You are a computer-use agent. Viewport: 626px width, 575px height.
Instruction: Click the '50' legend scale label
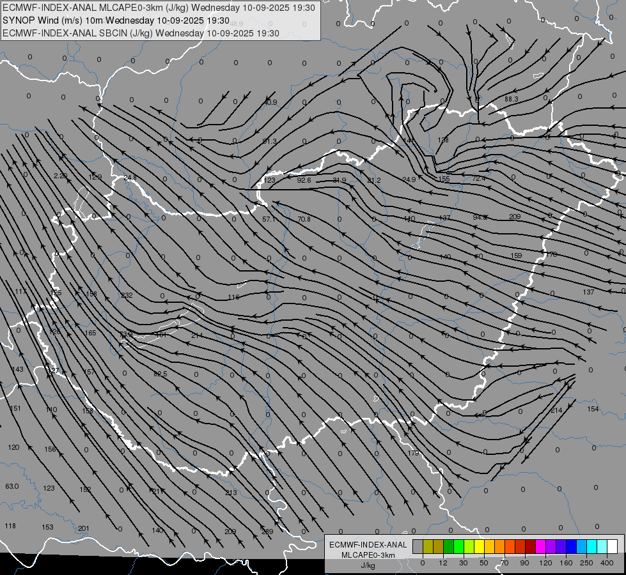(x=483, y=563)
